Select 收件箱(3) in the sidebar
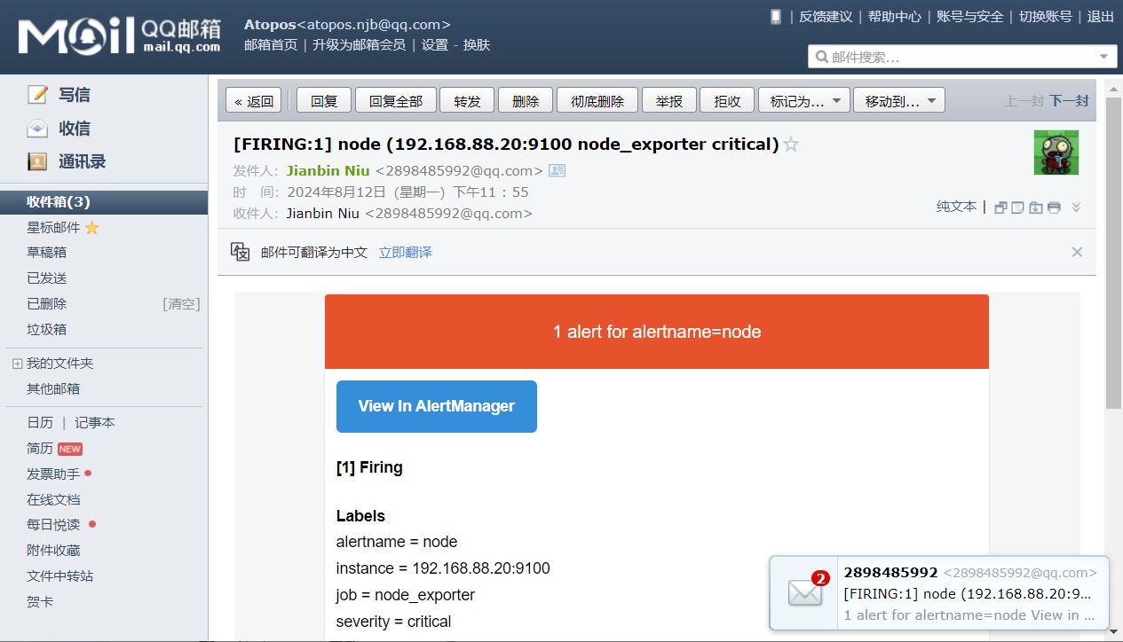The height and width of the screenshot is (642, 1123). (59, 202)
